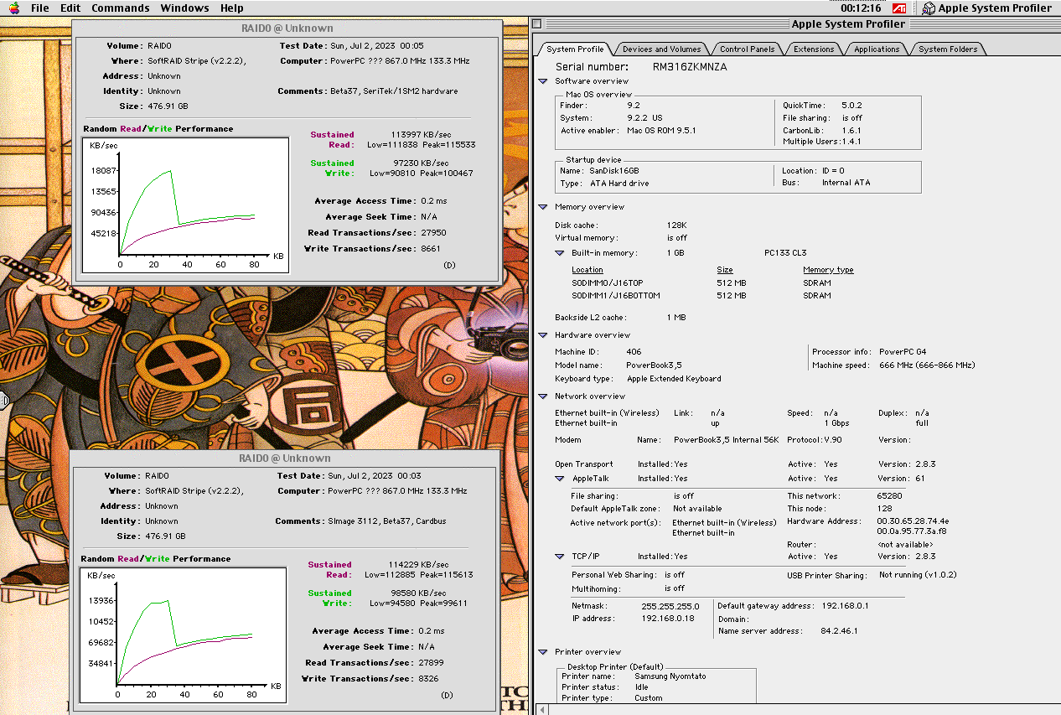Select the System Profile tab
Screen dimensions: 1061x715
pyautogui.click(x=575, y=49)
